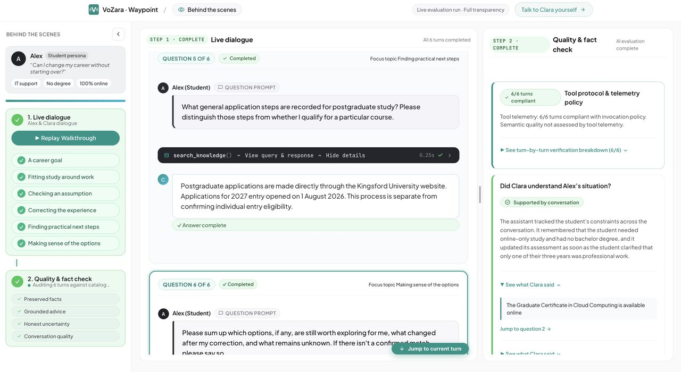Screen dimensions: 681x372
Task: Click the sidebar progress bar
Action: (x=65, y=100)
